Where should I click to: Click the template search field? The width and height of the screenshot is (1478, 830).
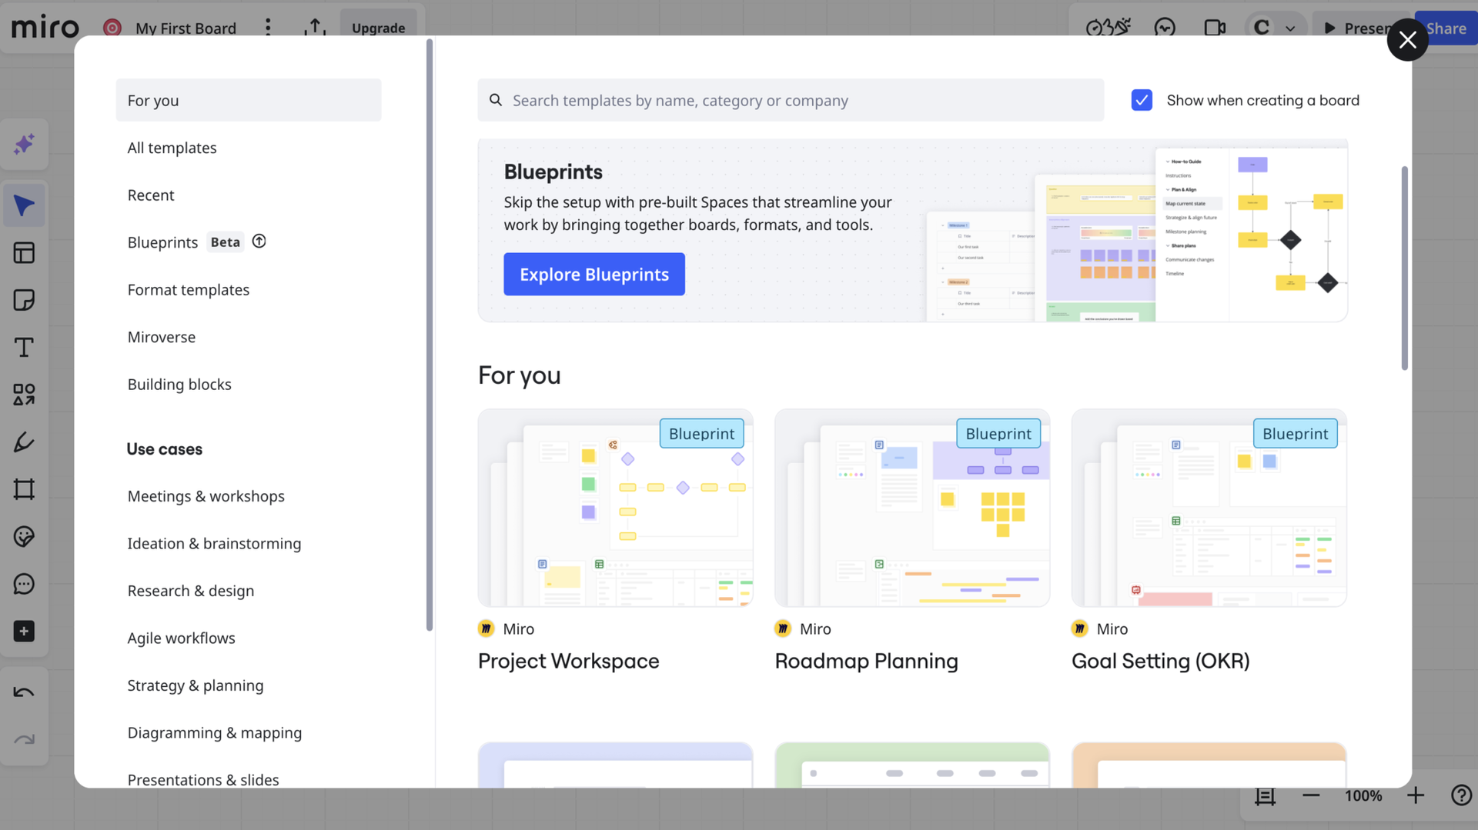click(x=791, y=100)
